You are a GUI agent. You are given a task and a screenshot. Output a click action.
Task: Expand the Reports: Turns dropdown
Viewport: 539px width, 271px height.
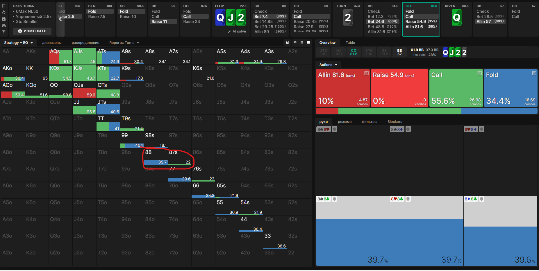click(124, 43)
